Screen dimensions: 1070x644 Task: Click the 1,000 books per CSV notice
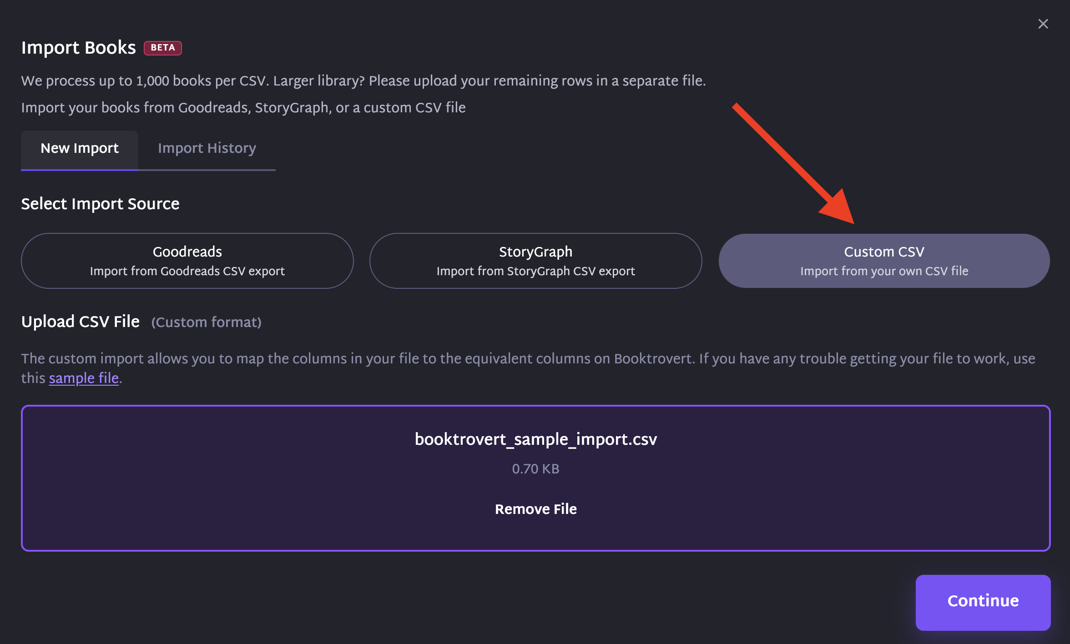click(363, 80)
